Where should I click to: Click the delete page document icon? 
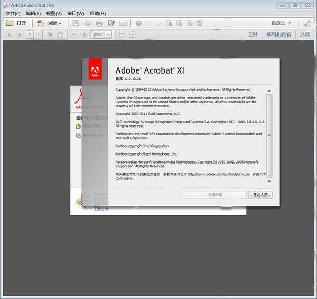pos(169,23)
